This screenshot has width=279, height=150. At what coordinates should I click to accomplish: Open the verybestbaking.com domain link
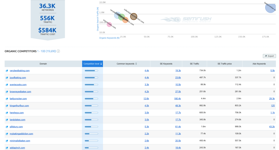point(20,70)
